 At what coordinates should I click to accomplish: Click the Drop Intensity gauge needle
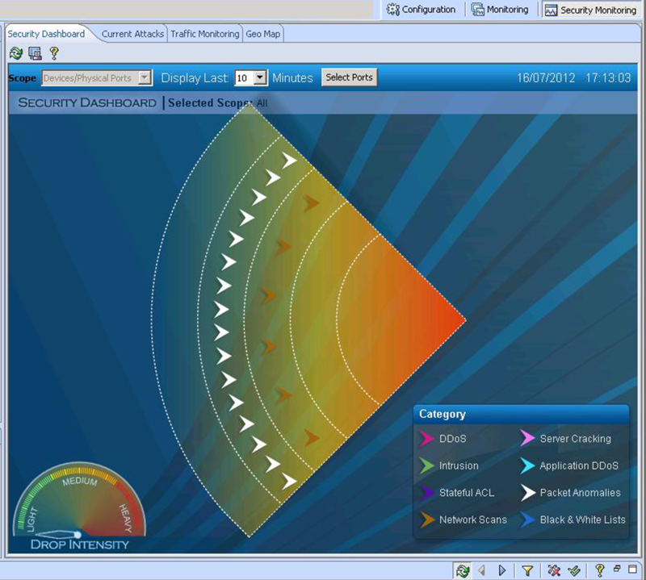(x=58, y=534)
